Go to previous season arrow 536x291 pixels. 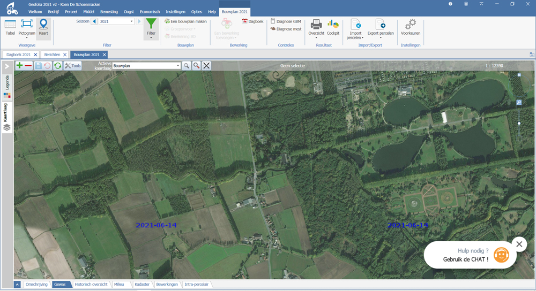click(x=94, y=21)
